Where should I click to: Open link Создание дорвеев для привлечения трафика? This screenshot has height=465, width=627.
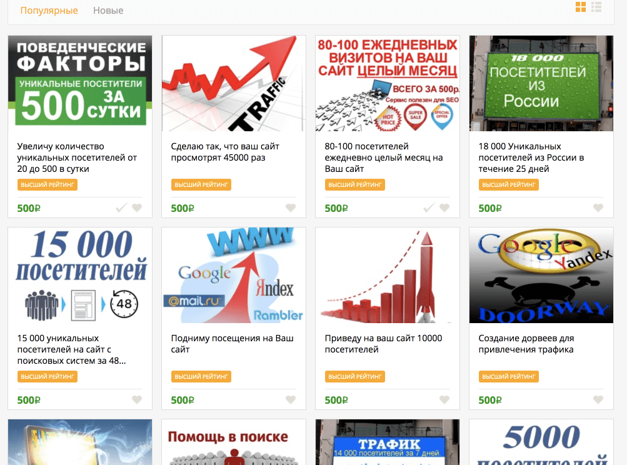pos(526,344)
